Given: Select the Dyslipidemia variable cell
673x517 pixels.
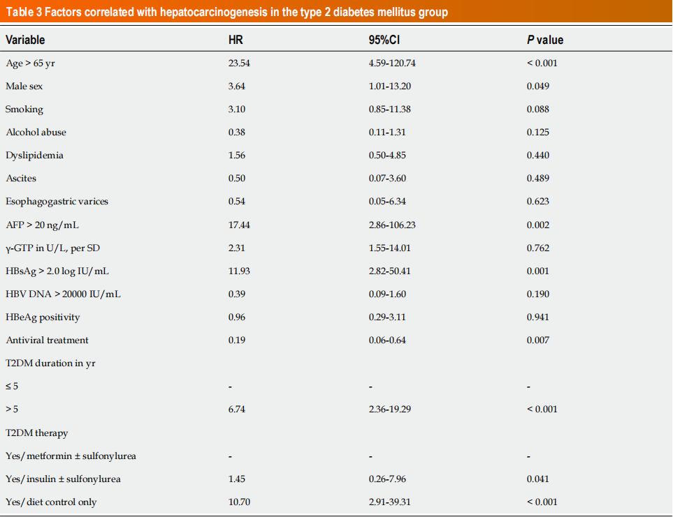Looking at the screenshot, I should pos(34,155).
